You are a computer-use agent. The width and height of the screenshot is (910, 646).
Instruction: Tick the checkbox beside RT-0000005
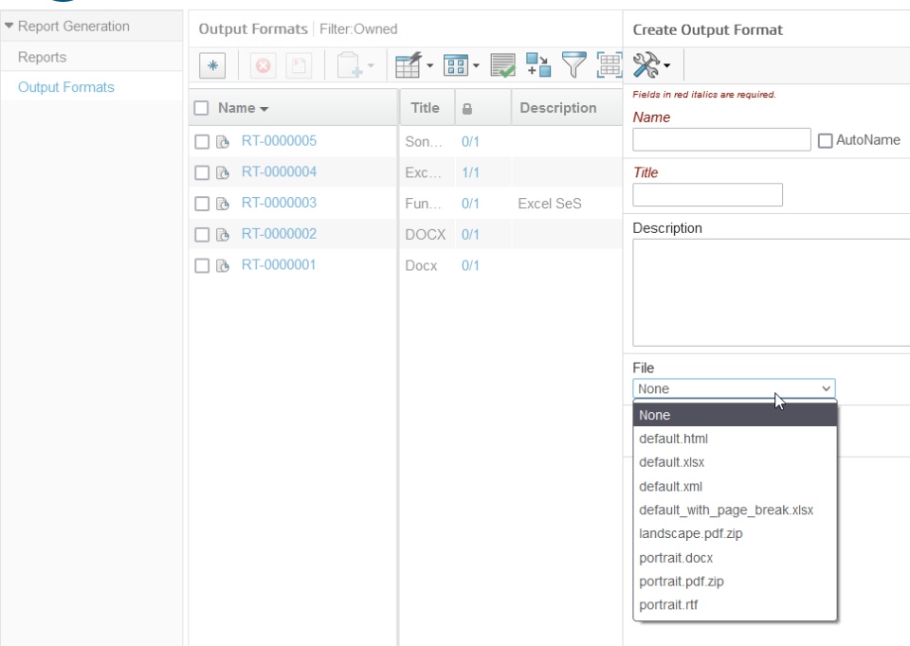201,141
